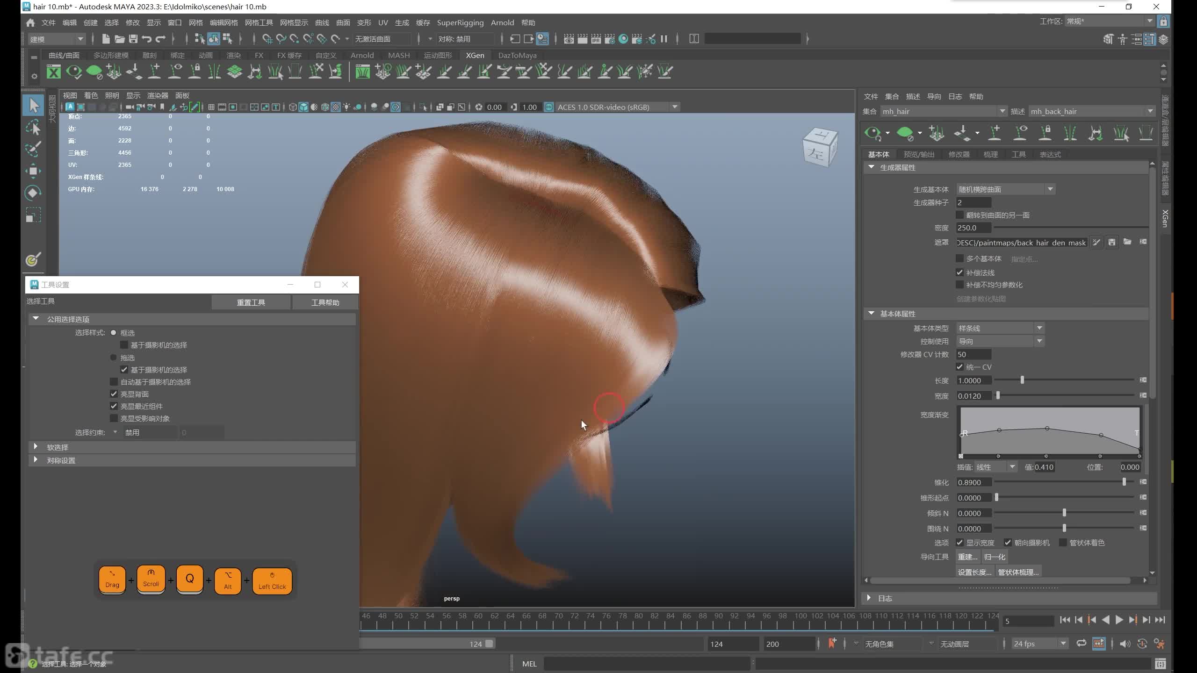Play forward in the timeline

tap(1119, 620)
